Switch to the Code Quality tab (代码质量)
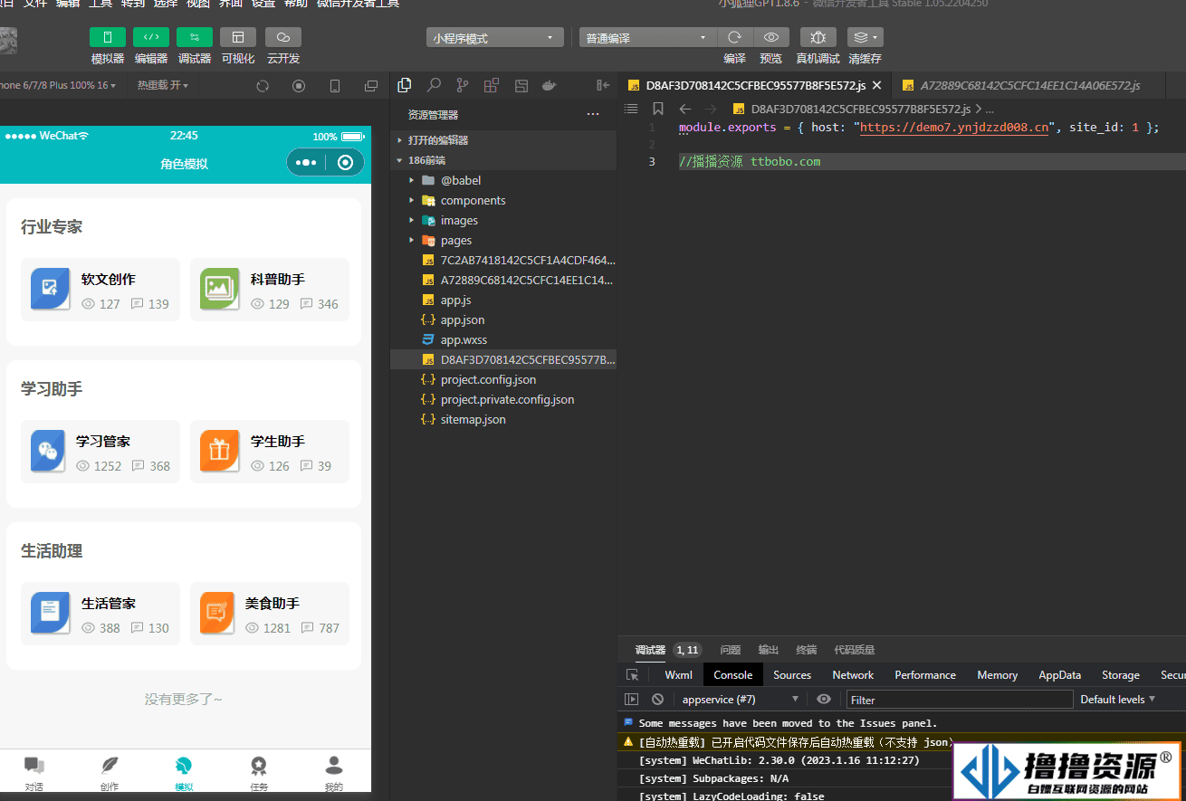The image size is (1186, 801). [x=854, y=650]
